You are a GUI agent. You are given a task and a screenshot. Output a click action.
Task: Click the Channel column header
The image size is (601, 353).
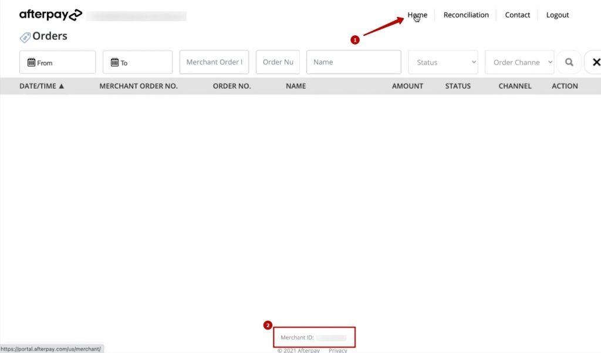pyautogui.click(x=515, y=86)
